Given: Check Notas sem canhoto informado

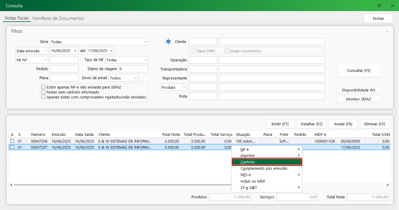Looking at the screenshot, I should tap(44, 92).
